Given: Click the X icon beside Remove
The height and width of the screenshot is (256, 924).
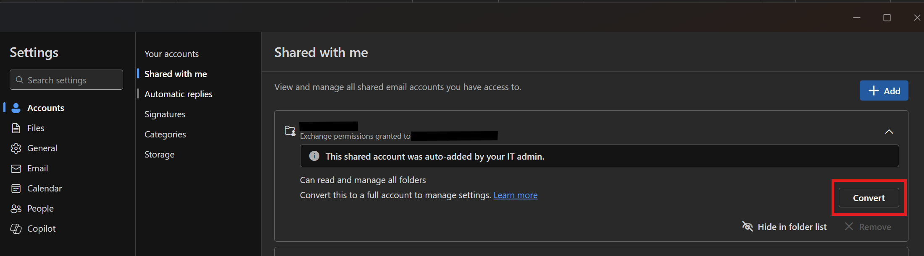Looking at the screenshot, I should [x=849, y=226].
